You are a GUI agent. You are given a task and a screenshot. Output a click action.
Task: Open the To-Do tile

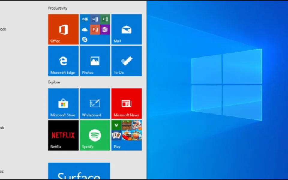[x=126, y=61]
